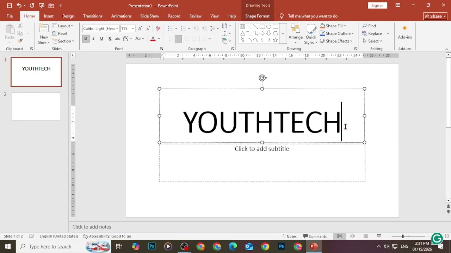Image resolution: width=451 pixels, height=253 pixels.
Task: Click the Increase Font Size icon
Action: coord(140,28)
